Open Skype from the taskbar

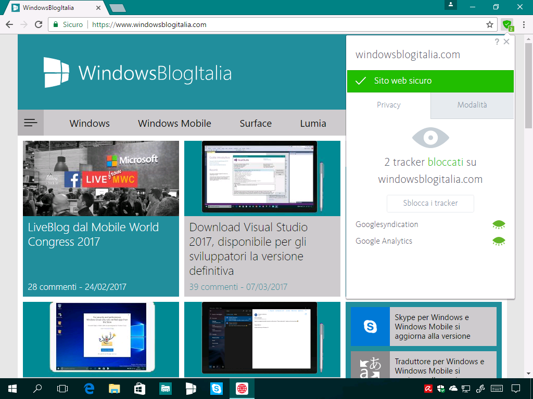pyautogui.click(x=216, y=389)
